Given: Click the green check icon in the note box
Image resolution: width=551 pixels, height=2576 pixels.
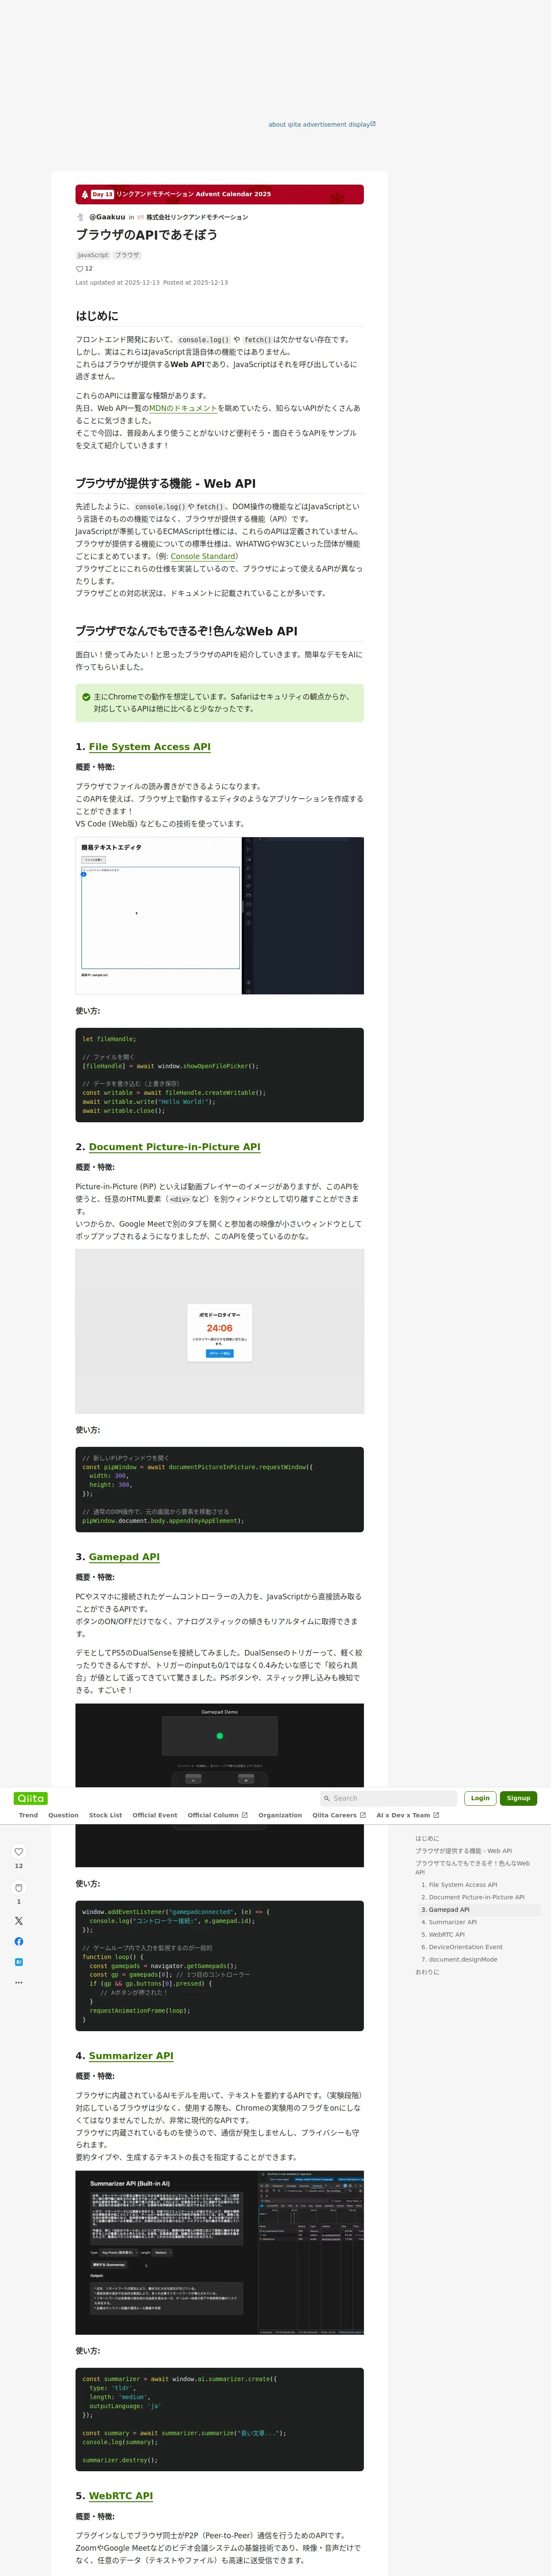Looking at the screenshot, I should [x=86, y=697].
